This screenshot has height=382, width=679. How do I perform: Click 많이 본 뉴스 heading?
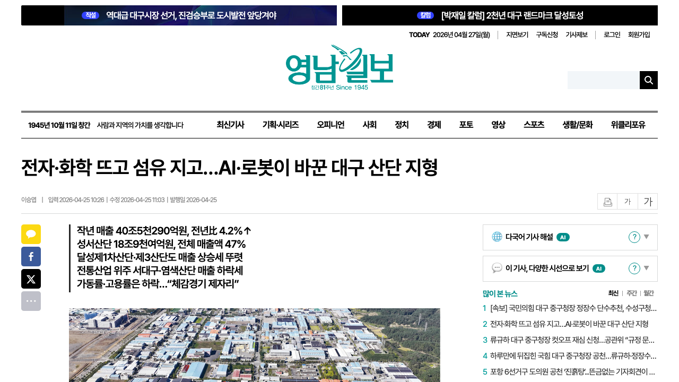pyautogui.click(x=500, y=293)
